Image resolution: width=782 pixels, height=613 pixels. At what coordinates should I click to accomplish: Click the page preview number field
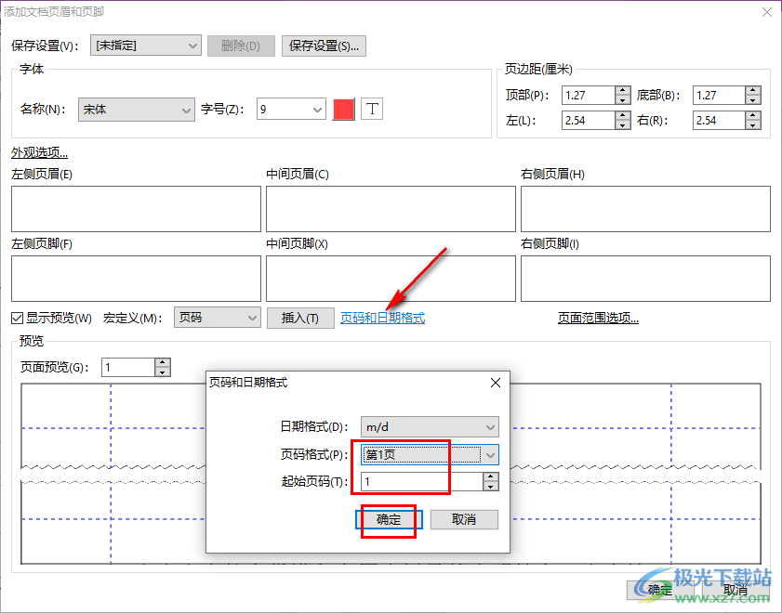pyautogui.click(x=128, y=368)
